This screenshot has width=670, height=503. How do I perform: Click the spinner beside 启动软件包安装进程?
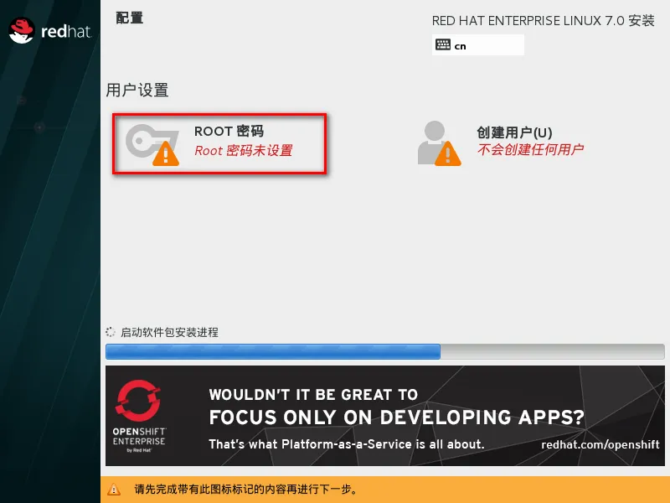click(x=111, y=332)
